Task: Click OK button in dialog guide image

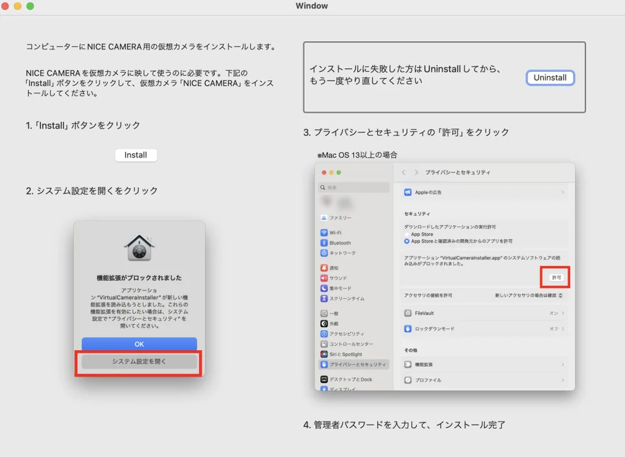Action: click(x=139, y=344)
